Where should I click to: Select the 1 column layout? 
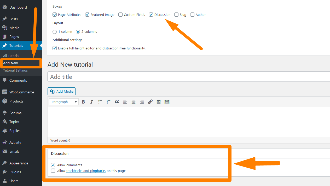(x=55, y=32)
